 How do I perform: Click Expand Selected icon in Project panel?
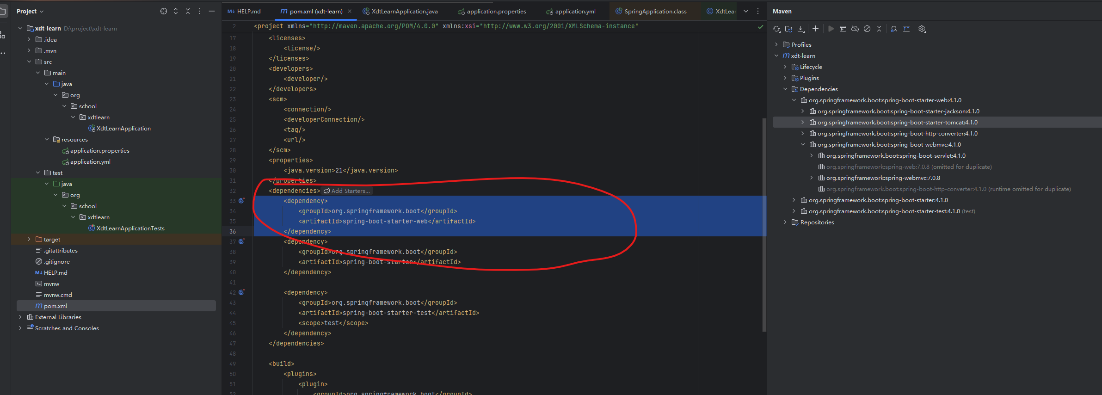pyautogui.click(x=176, y=11)
